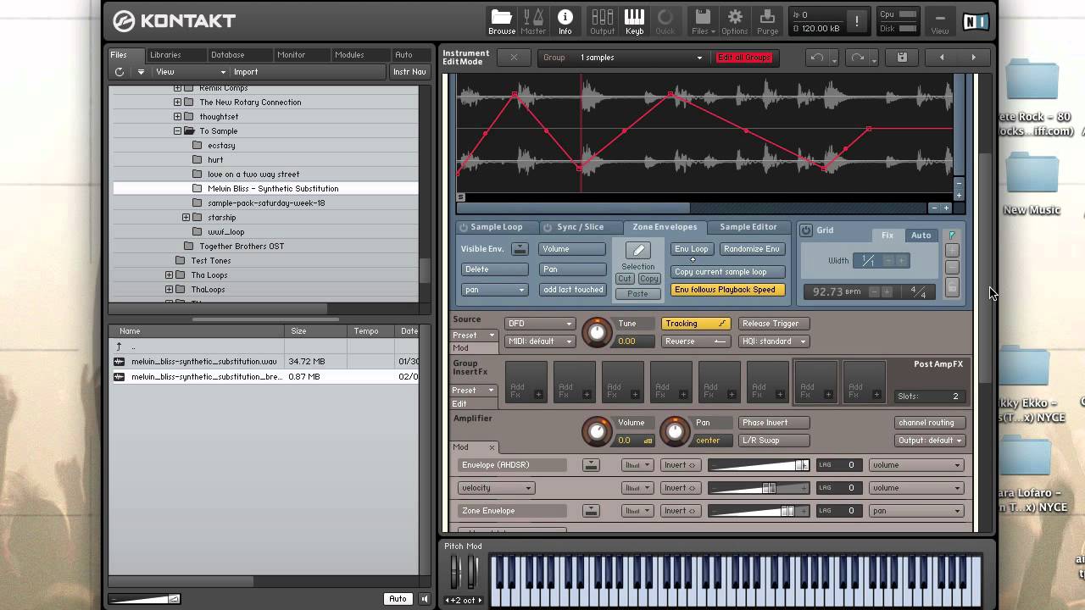1085x610 pixels.
Task: Click the add last touched button
Action: pos(573,290)
